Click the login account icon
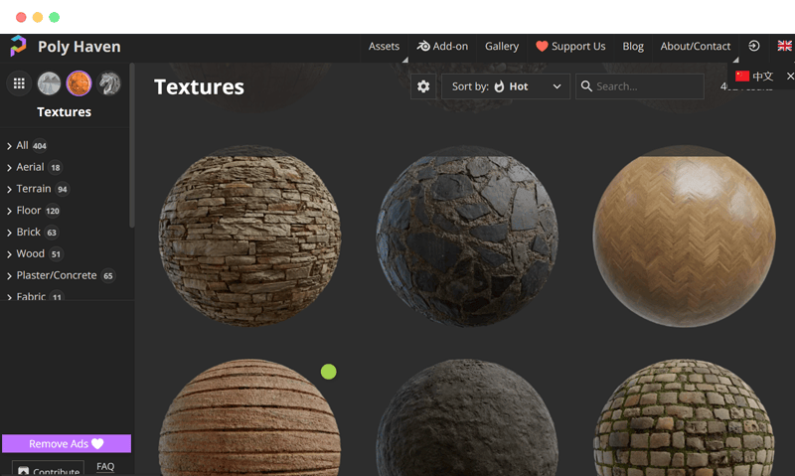The height and width of the screenshot is (476, 795). click(754, 46)
